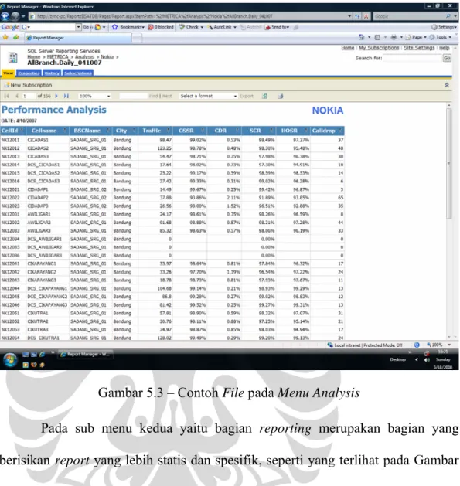
Task: Click the report Refresh icon
Action: [264, 96]
